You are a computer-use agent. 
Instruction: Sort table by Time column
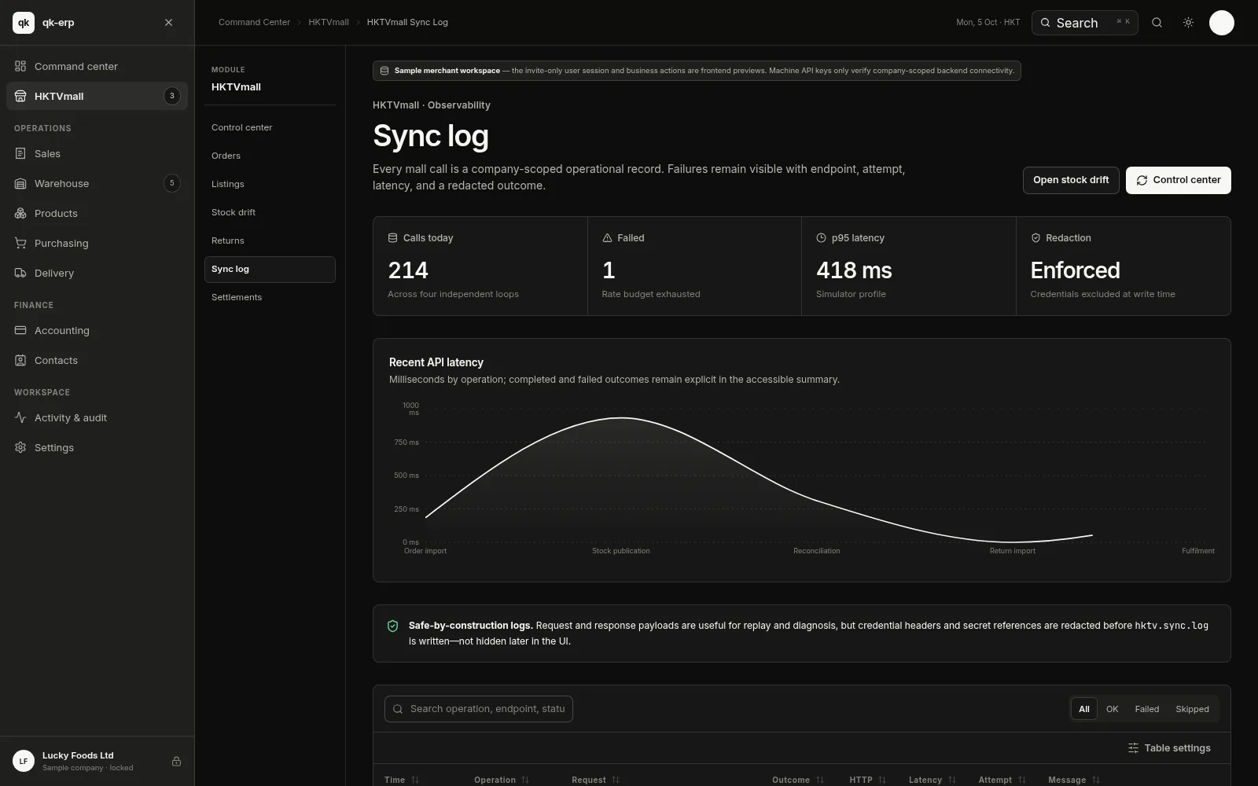[x=402, y=780]
